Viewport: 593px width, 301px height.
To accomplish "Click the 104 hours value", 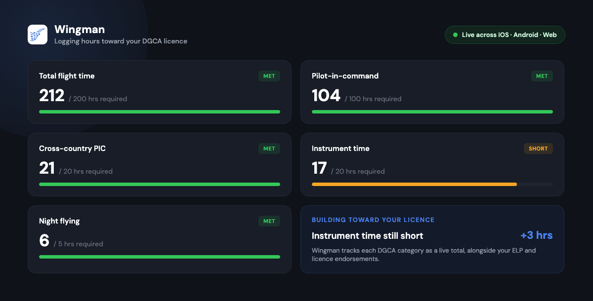I will [326, 95].
